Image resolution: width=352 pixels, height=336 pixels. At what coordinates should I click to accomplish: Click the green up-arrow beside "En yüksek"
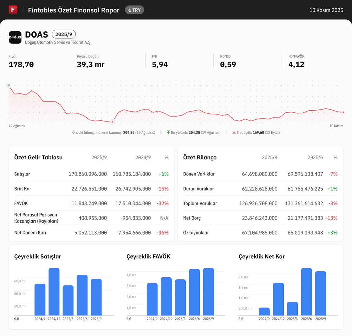pyautogui.click(x=168, y=132)
